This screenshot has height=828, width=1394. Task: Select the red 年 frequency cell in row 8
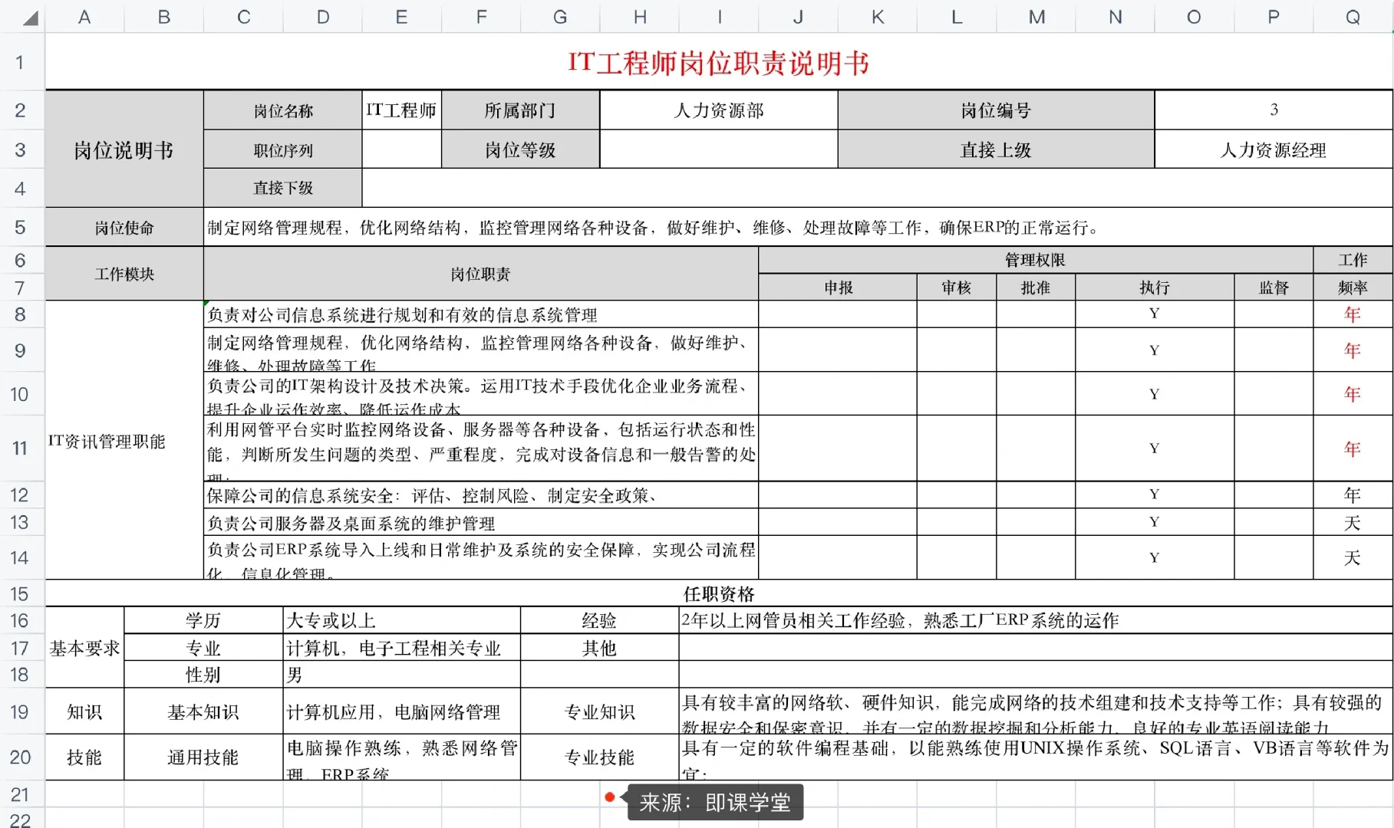(1353, 314)
